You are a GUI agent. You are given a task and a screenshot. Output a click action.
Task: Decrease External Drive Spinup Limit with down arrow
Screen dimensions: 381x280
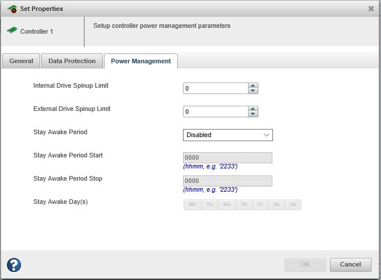click(253, 114)
